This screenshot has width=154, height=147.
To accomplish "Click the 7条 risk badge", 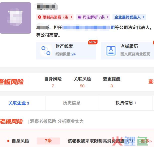I will [x=48, y=141].
